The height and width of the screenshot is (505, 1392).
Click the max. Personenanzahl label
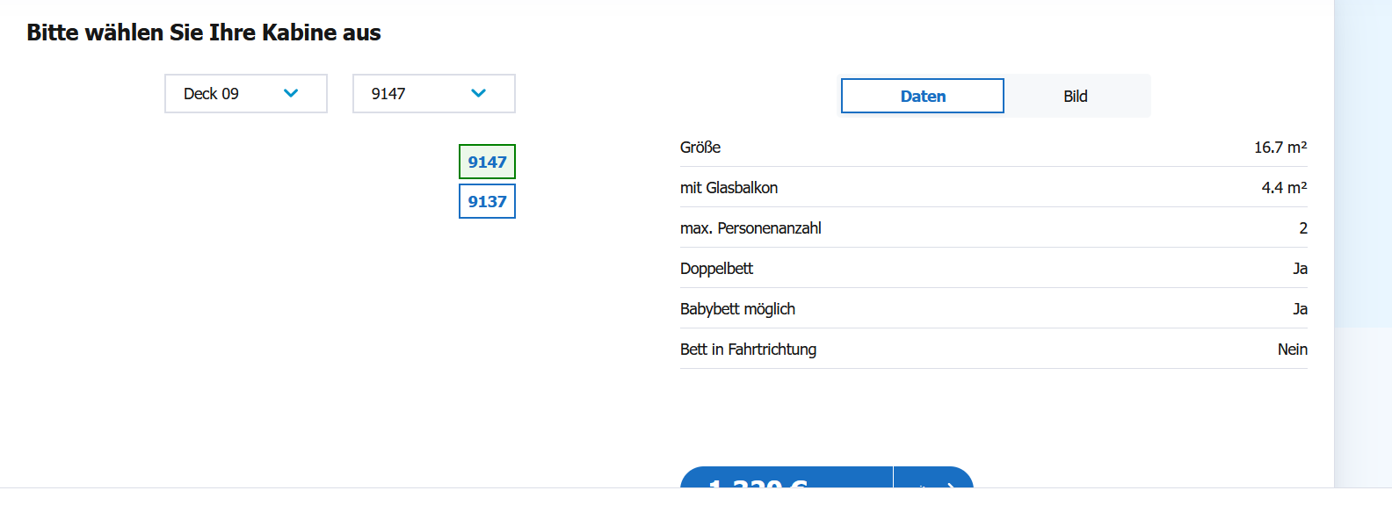[750, 228]
